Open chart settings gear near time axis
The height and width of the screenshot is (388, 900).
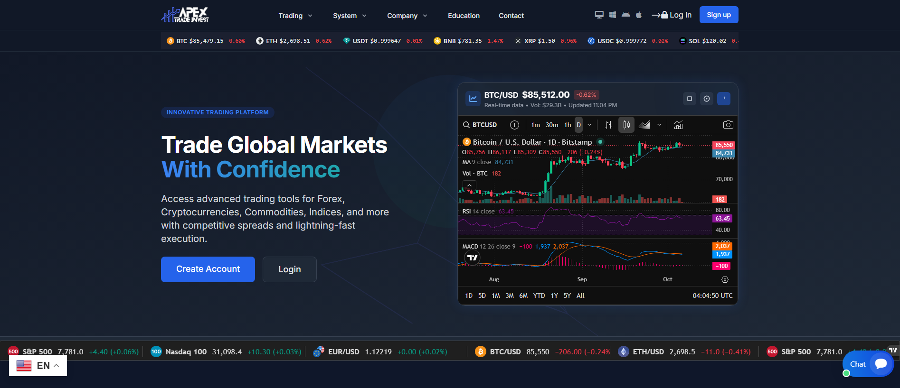click(x=725, y=279)
